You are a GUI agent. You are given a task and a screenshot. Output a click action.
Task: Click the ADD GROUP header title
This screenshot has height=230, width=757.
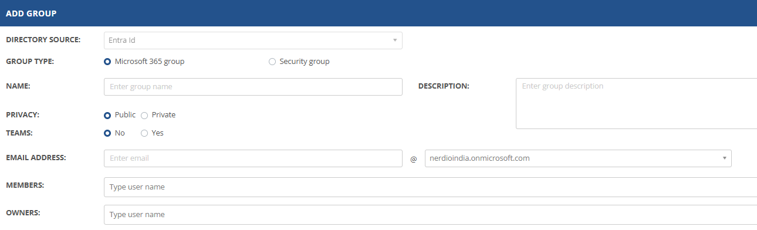[31, 13]
